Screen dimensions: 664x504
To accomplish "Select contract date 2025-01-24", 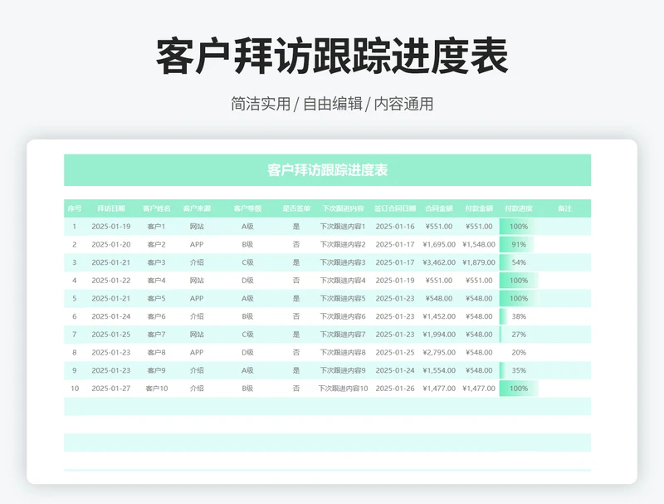I will tap(395, 370).
